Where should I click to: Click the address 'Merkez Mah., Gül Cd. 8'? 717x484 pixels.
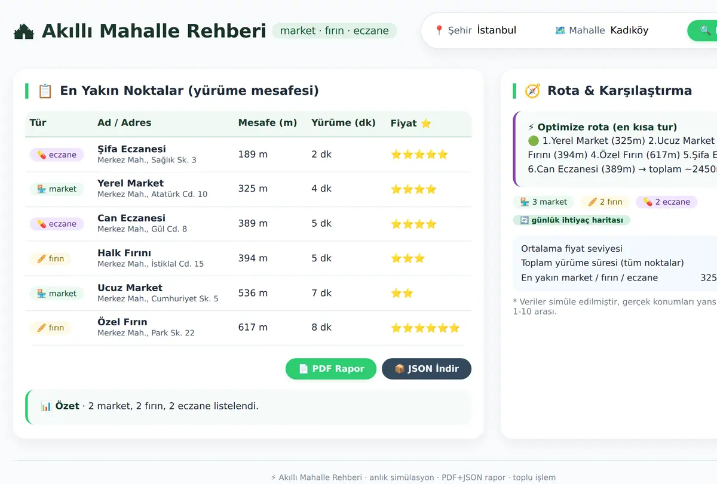tap(142, 229)
